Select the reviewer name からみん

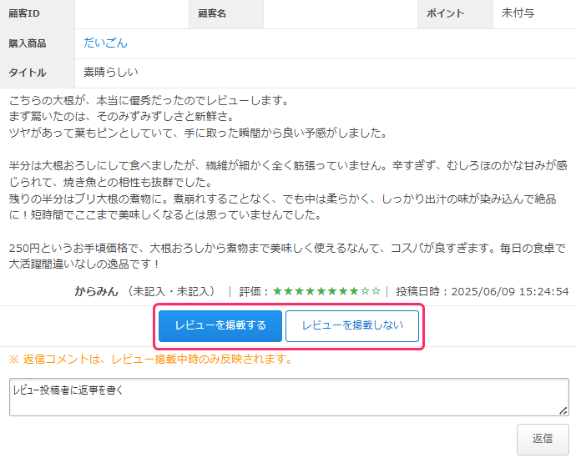96,292
